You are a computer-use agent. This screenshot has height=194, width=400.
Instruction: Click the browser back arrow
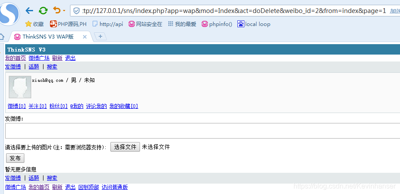coord(29,10)
